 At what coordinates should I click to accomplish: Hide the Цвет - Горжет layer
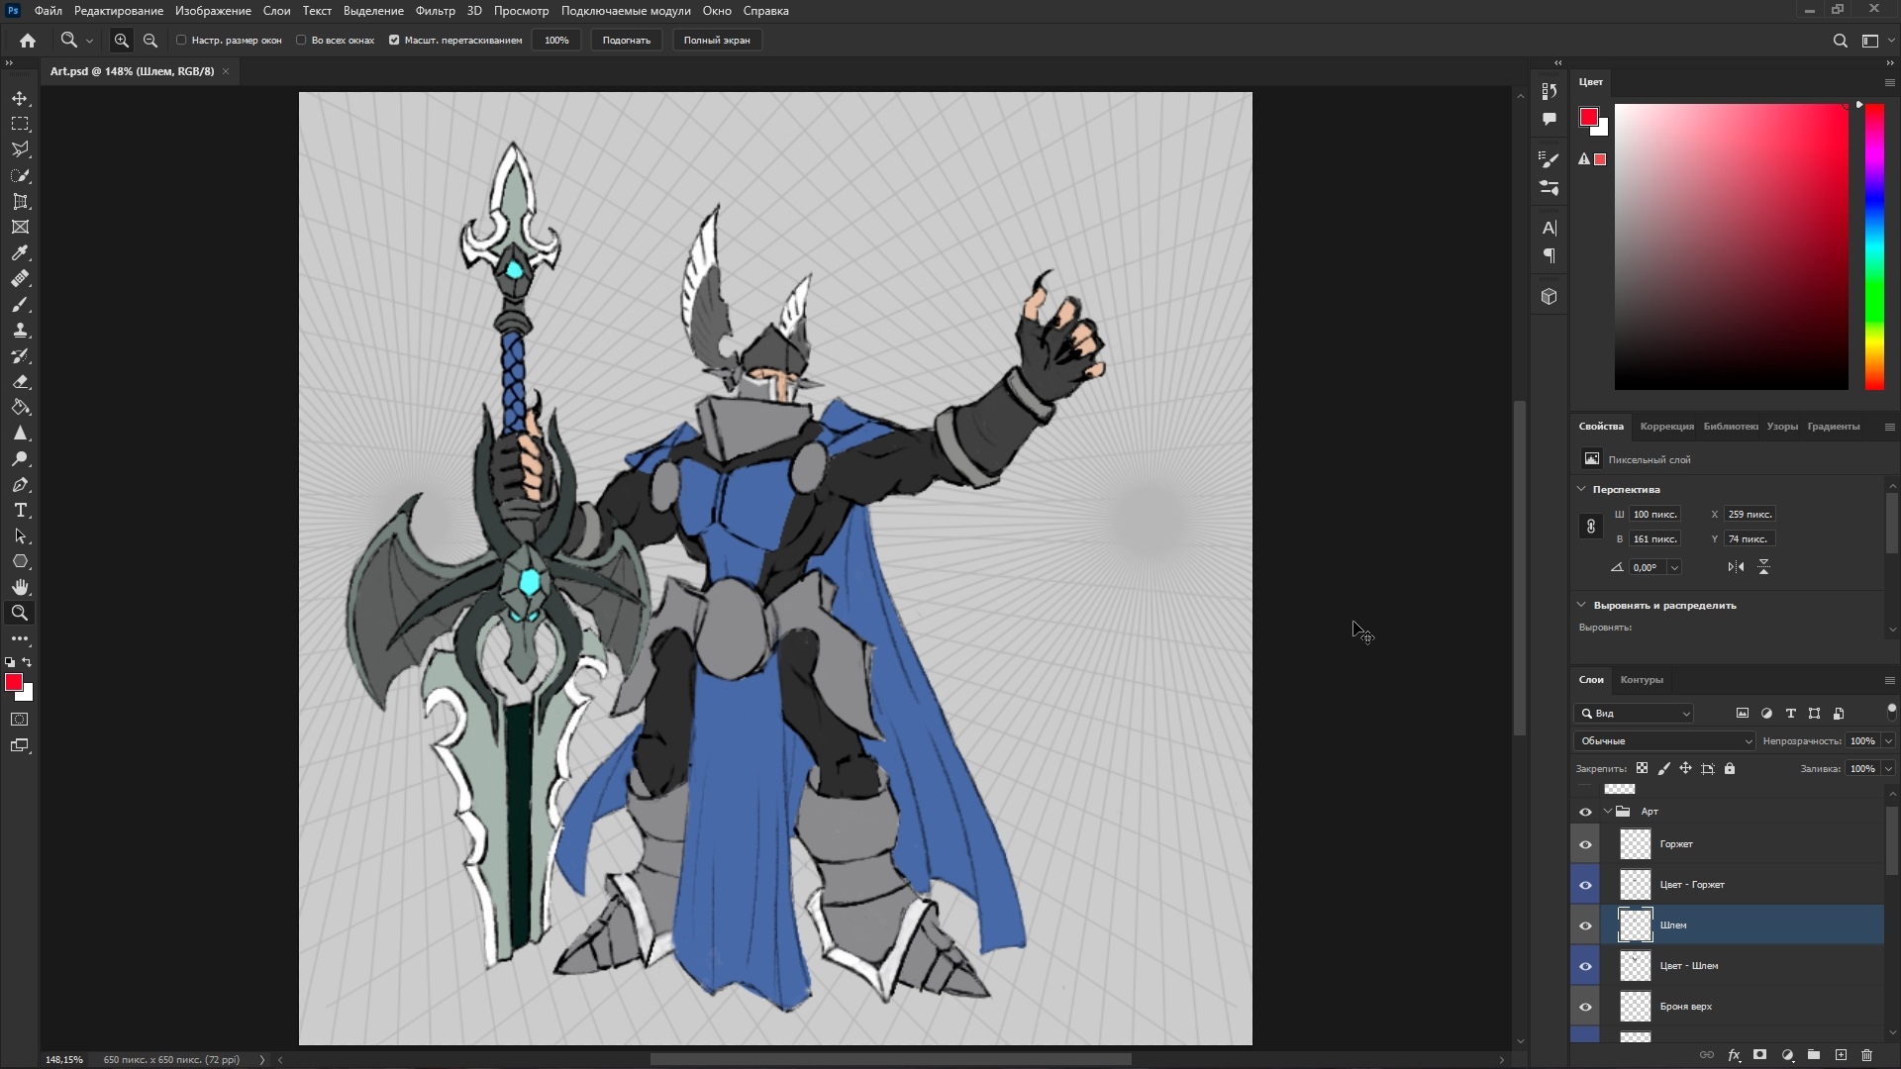point(1585,885)
